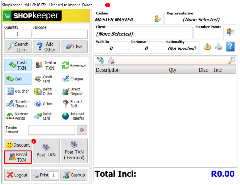Click the Add Other button
This screenshot has height=185, width=240.
coord(46,46)
